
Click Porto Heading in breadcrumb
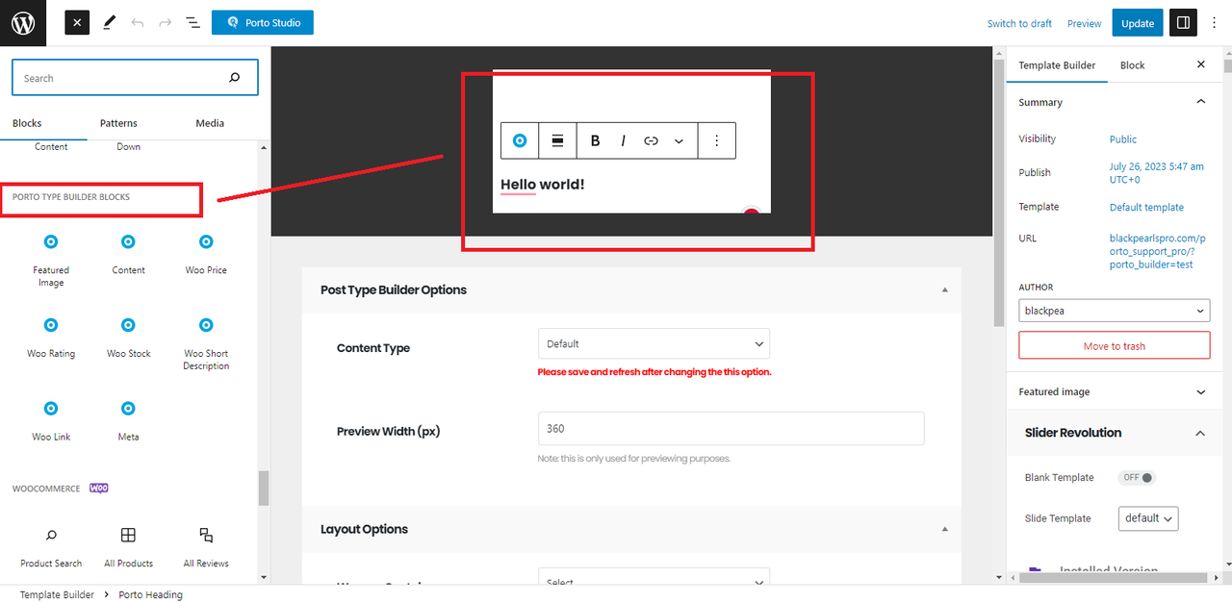point(150,594)
